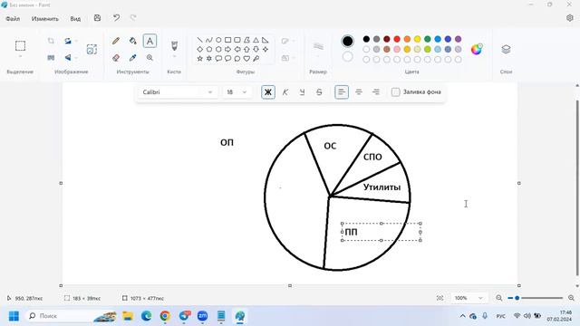Open the Вид menu
Image resolution: width=580 pixels, height=326 pixels.
75,18
